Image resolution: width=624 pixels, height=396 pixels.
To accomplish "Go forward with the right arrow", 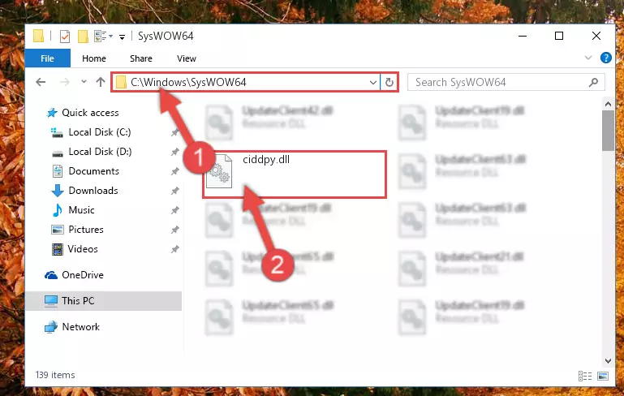I will 64,83.
